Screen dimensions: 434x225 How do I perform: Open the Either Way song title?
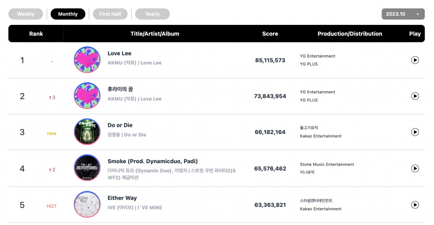click(x=122, y=198)
